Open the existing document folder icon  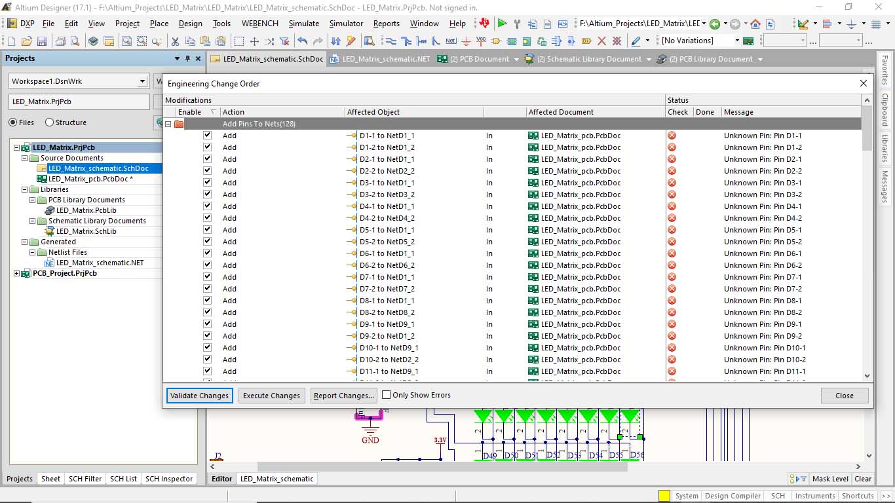(26, 41)
